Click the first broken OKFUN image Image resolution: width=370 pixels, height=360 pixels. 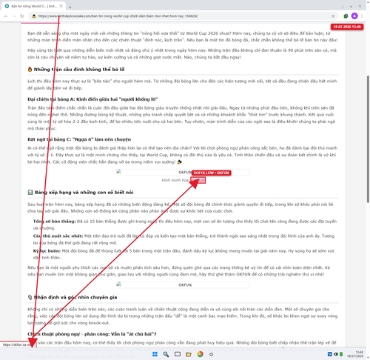(x=183, y=172)
